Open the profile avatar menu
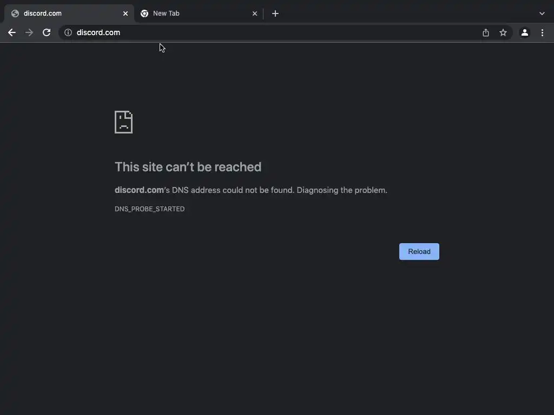 click(525, 32)
